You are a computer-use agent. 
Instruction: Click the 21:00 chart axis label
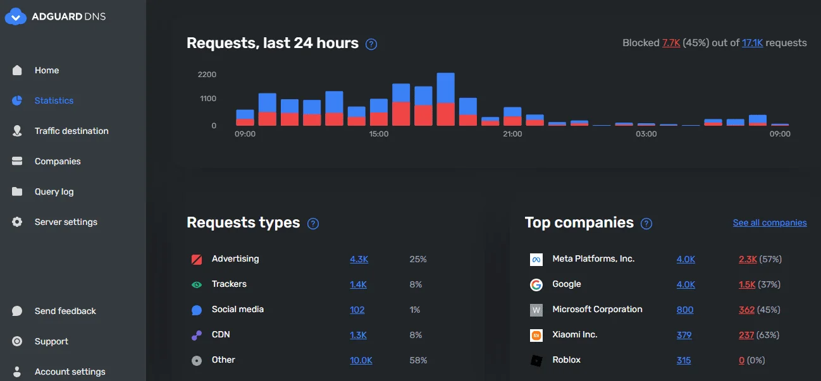pos(512,134)
